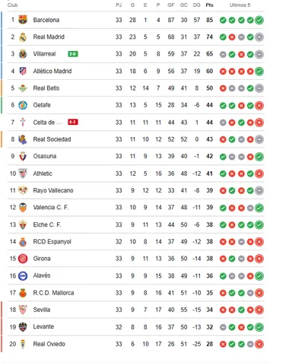Click the Pts column header
The height and width of the screenshot is (363, 289).
tap(209, 5)
